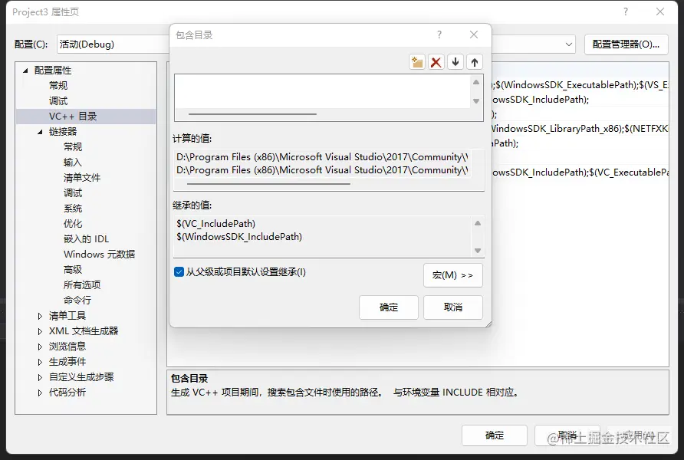Collapse the 配置属性 tree node
The image size is (684, 460).
pos(25,71)
